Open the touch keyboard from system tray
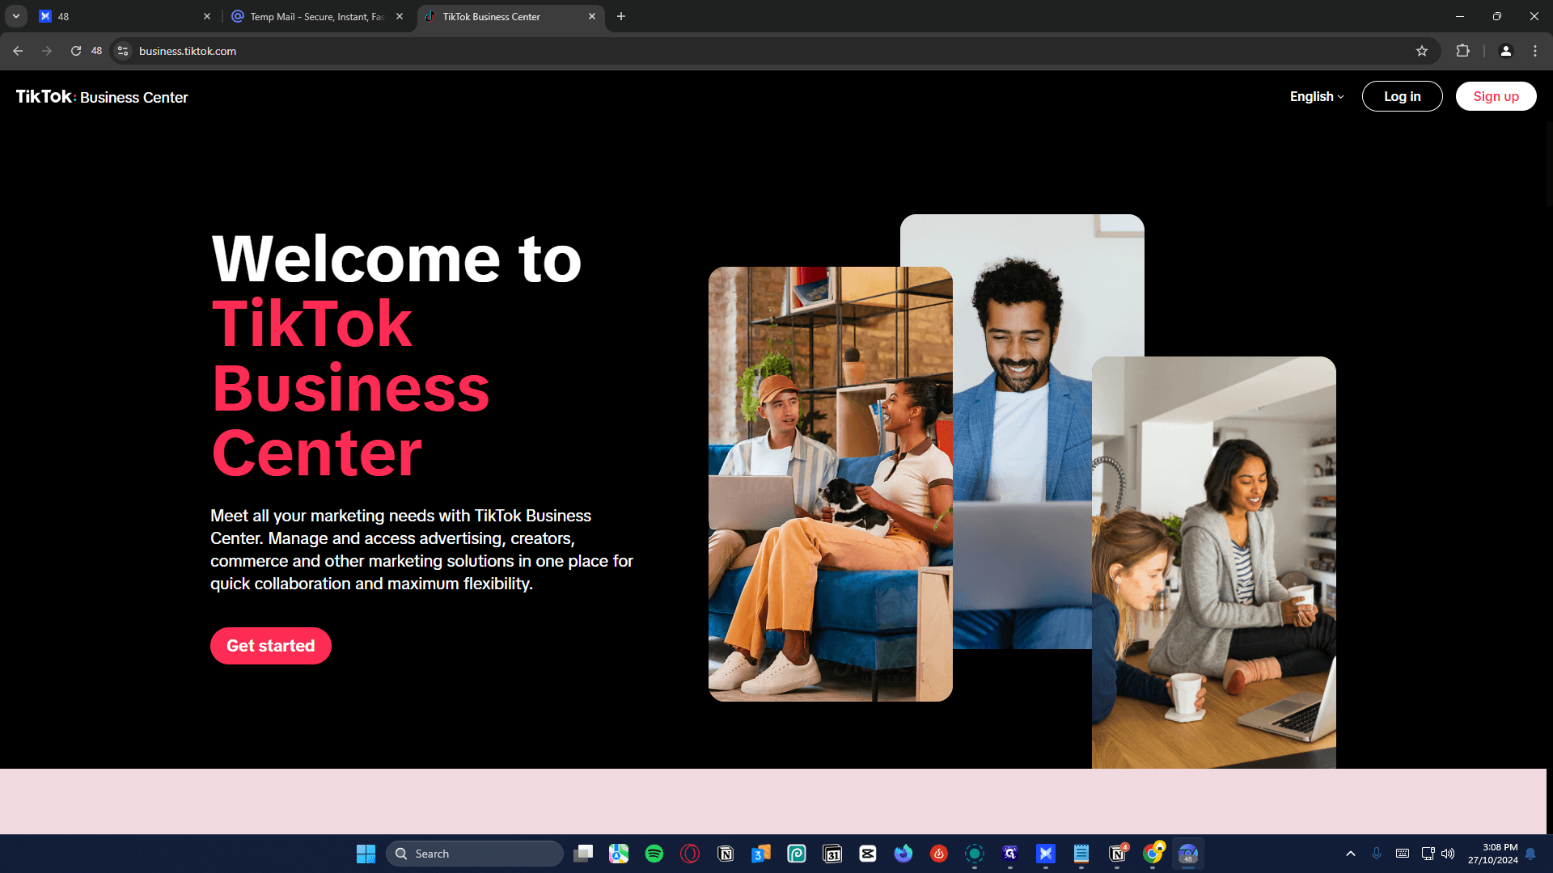The height and width of the screenshot is (873, 1553). coord(1403,854)
